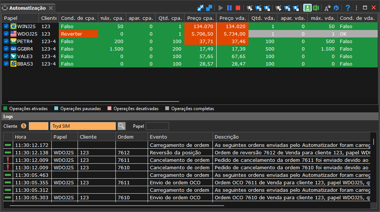This screenshot has width=380, height=212.
Task: Click the OK sell condition for WDOJ25
Action: point(358,34)
